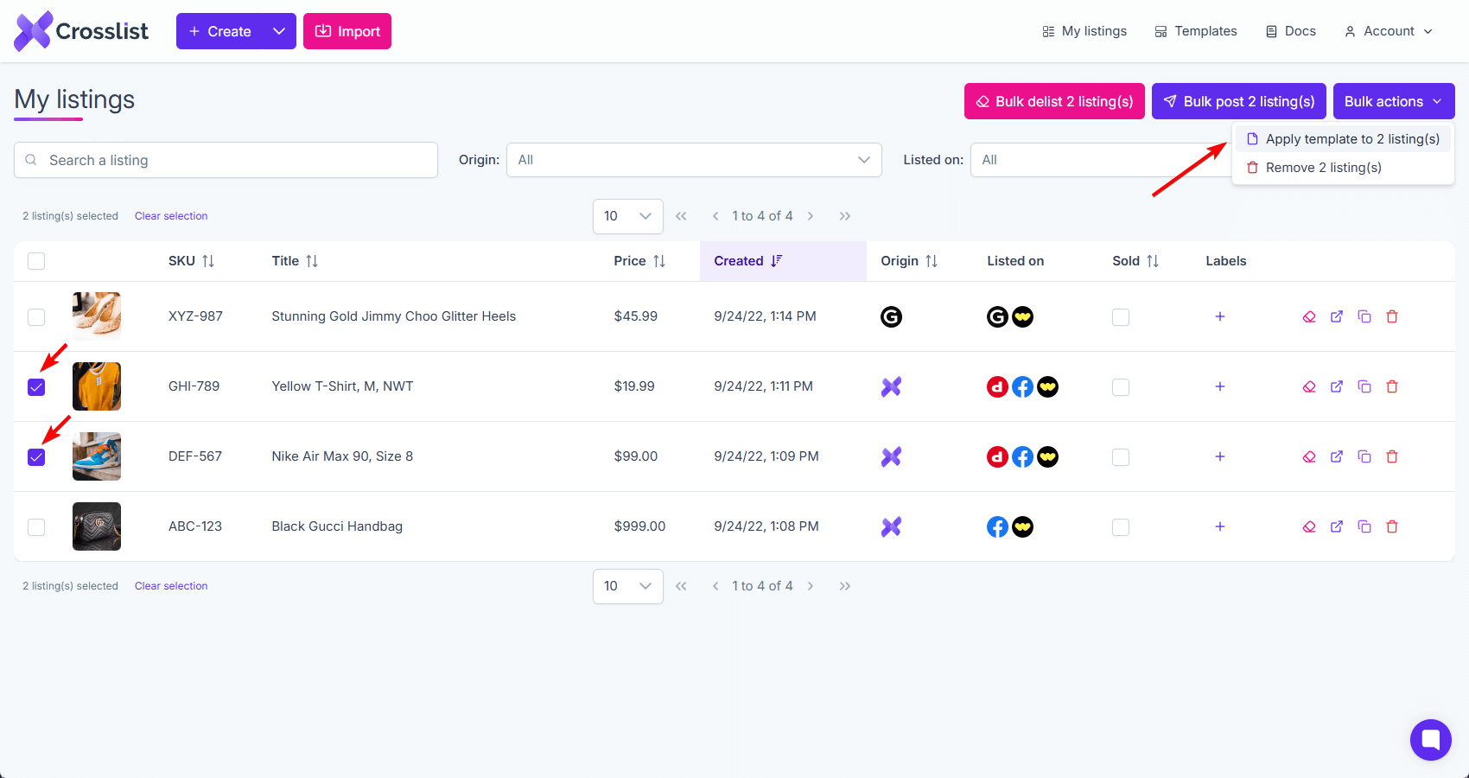Mark Black Gucci Handbag as sold
The height and width of the screenshot is (778, 1469).
[x=1121, y=526]
